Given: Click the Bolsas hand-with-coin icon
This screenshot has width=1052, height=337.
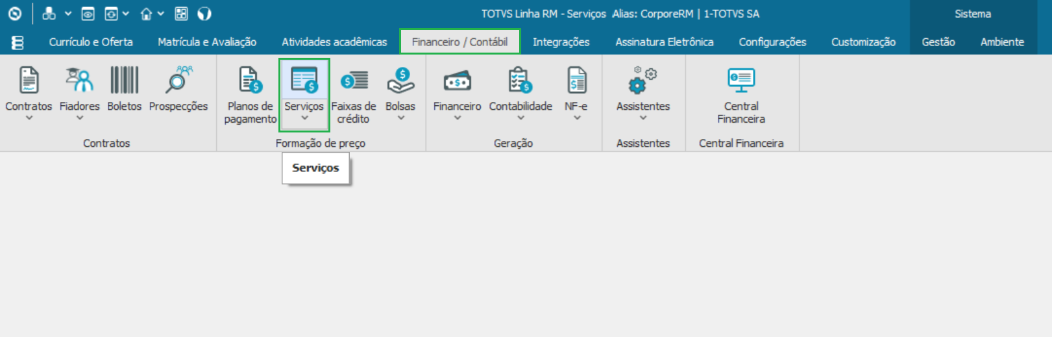Looking at the screenshot, I should click(400, 80).
